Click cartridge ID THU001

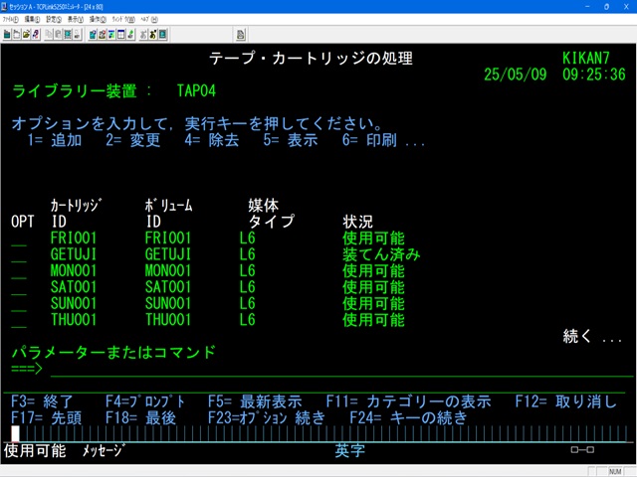tap(74, 320)
